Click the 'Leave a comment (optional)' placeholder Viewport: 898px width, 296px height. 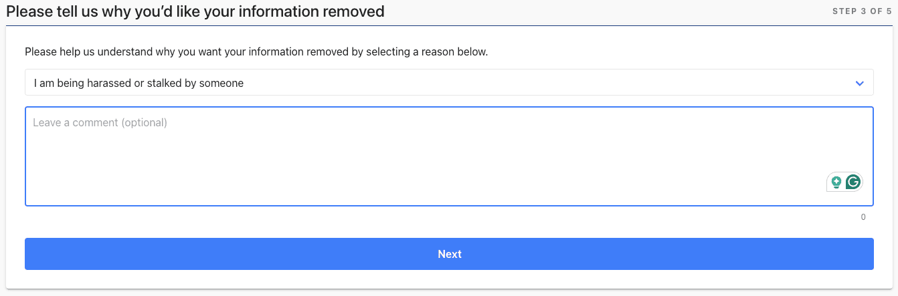(x=100, y=123)
